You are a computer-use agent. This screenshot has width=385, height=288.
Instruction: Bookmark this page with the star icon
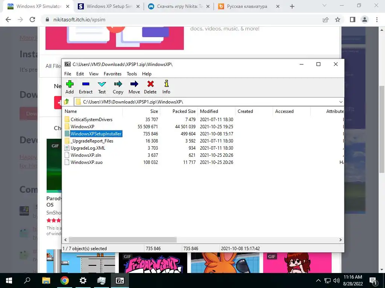click(338, 19)
